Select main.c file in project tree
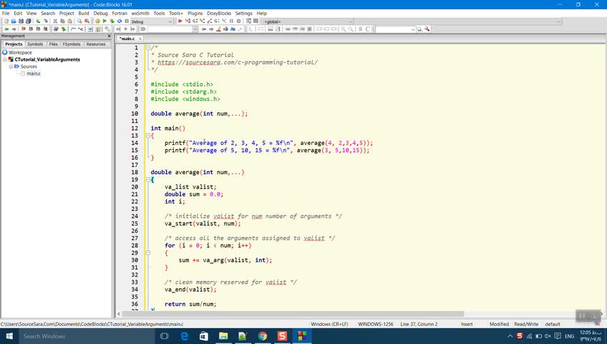This screenshot has height=344, width=607. pos(33,74)
